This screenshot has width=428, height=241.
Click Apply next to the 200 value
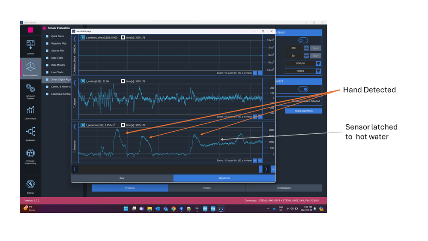click(x=316, y=48)
